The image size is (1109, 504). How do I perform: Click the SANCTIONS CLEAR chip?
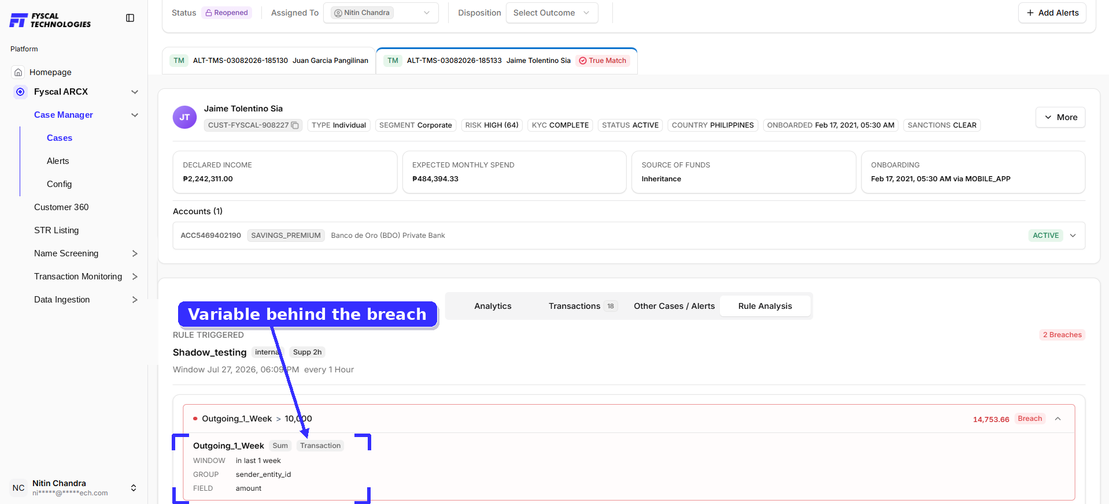(942, 125)
